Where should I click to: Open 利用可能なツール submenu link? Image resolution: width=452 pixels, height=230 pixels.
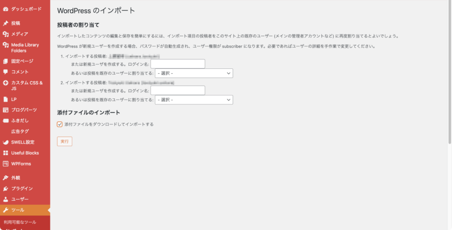(x=20, y=222)
